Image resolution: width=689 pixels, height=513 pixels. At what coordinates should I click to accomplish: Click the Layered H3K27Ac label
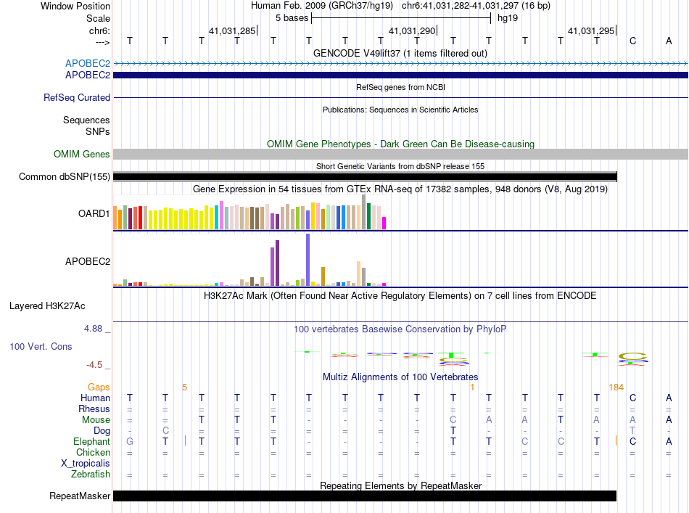pyautogui.click(x=47, y=306)
